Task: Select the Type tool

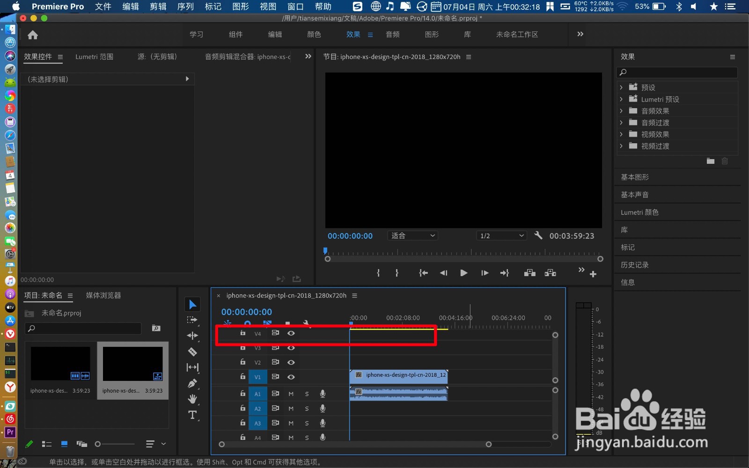Action: [x=192, y=415]
